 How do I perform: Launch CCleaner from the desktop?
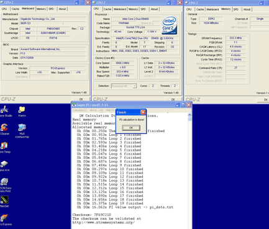coord(4,130)
